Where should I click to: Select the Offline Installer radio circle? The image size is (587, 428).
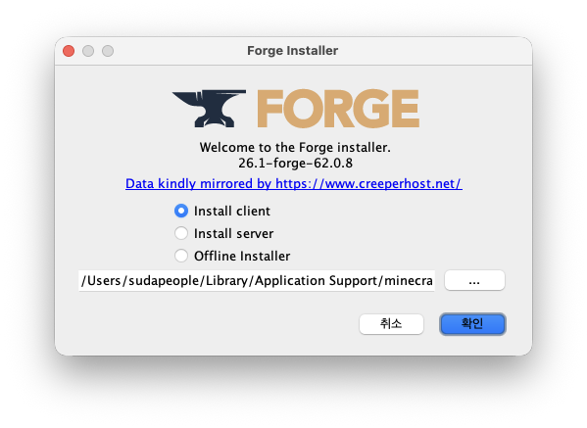pos(181,256)
